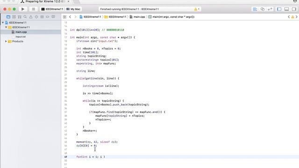Click the ifstream cin("input.txt") line
Screen dimensions: 299x168
click(x=97, y=41)
